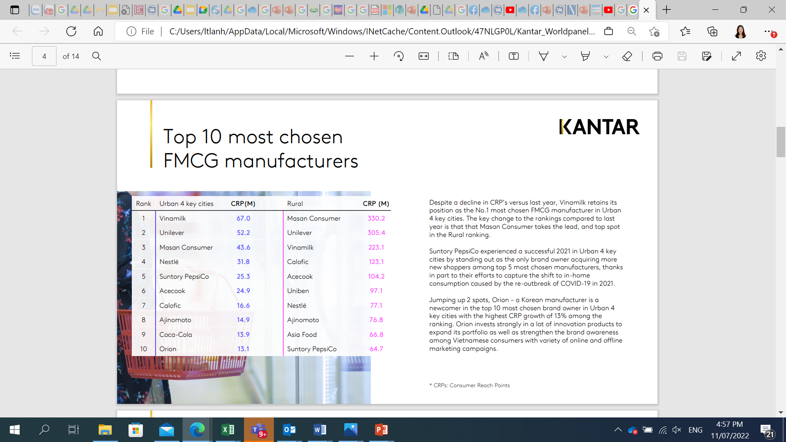Select the Add text tool
The height and width of the screenshot is (442, 786).
[x=514, y=56]
